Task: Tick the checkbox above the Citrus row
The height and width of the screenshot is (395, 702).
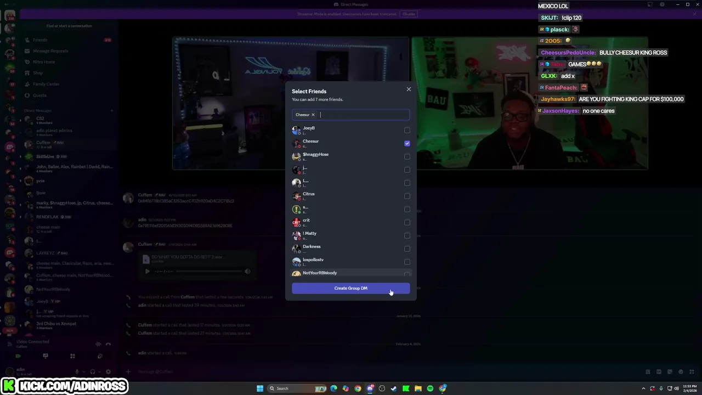Action: click(x=407, y=183)
